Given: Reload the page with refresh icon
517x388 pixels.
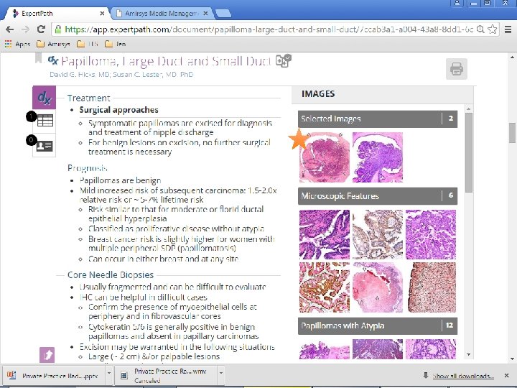Looking at the screenshot, I should click(41, 29).
